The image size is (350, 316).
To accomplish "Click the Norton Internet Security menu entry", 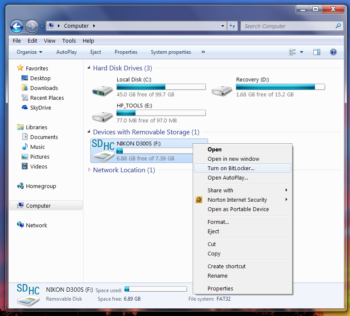I will (237, 200).
